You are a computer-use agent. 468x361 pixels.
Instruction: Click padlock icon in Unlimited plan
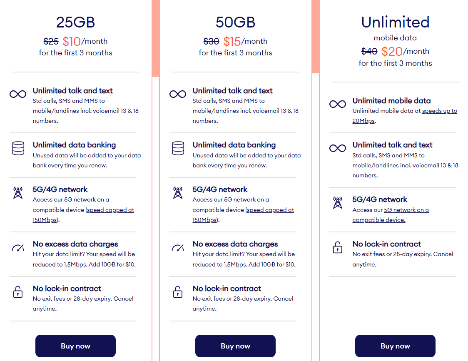tap(337, 247)
